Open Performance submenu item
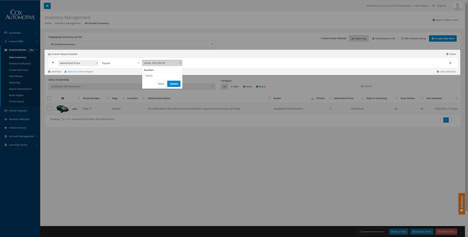Viewport: 468px width, 237px height. pos(16,101)
